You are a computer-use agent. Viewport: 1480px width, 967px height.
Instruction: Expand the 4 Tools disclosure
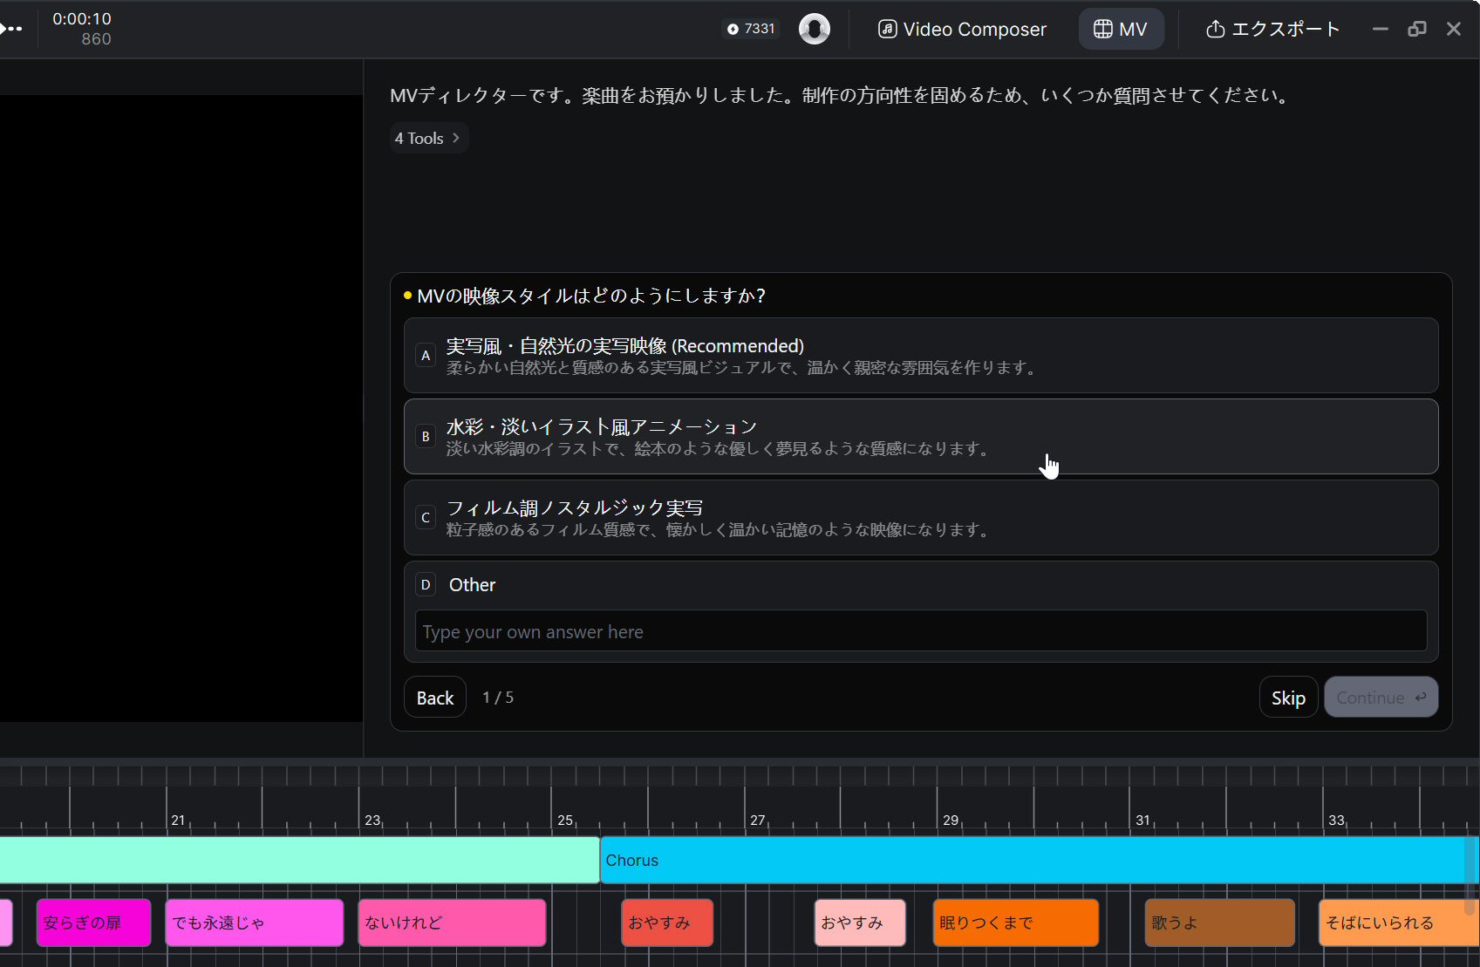428,138
